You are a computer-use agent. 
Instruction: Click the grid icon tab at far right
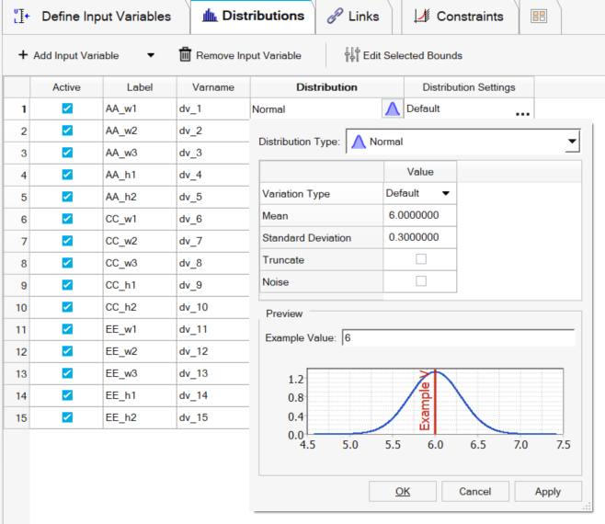pyautogui.click(x=539, y=17)
